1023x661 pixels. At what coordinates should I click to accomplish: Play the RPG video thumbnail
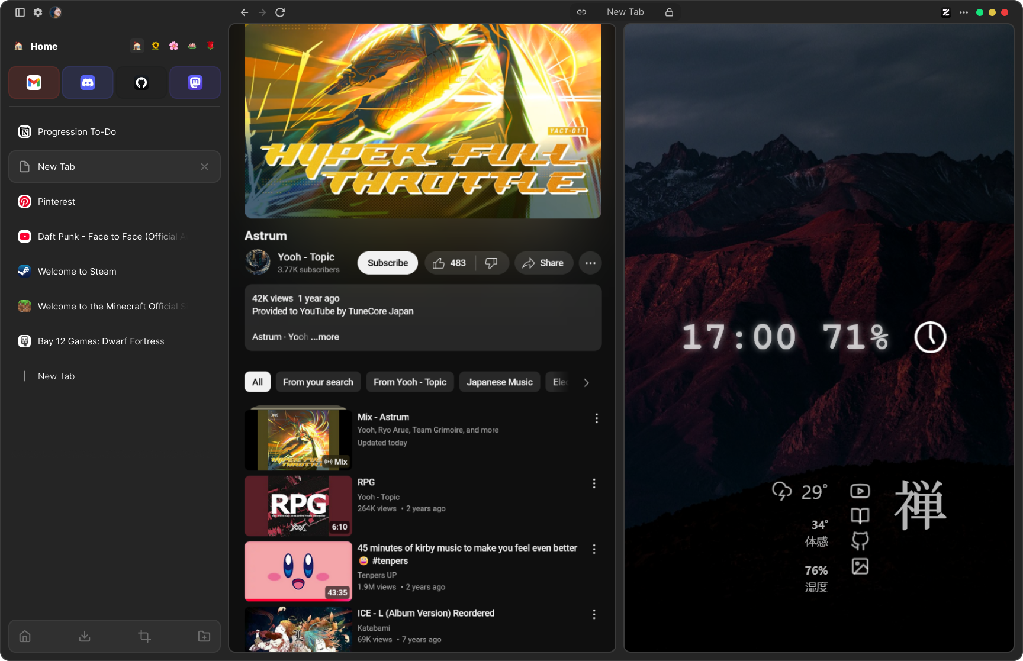[298, 506]
